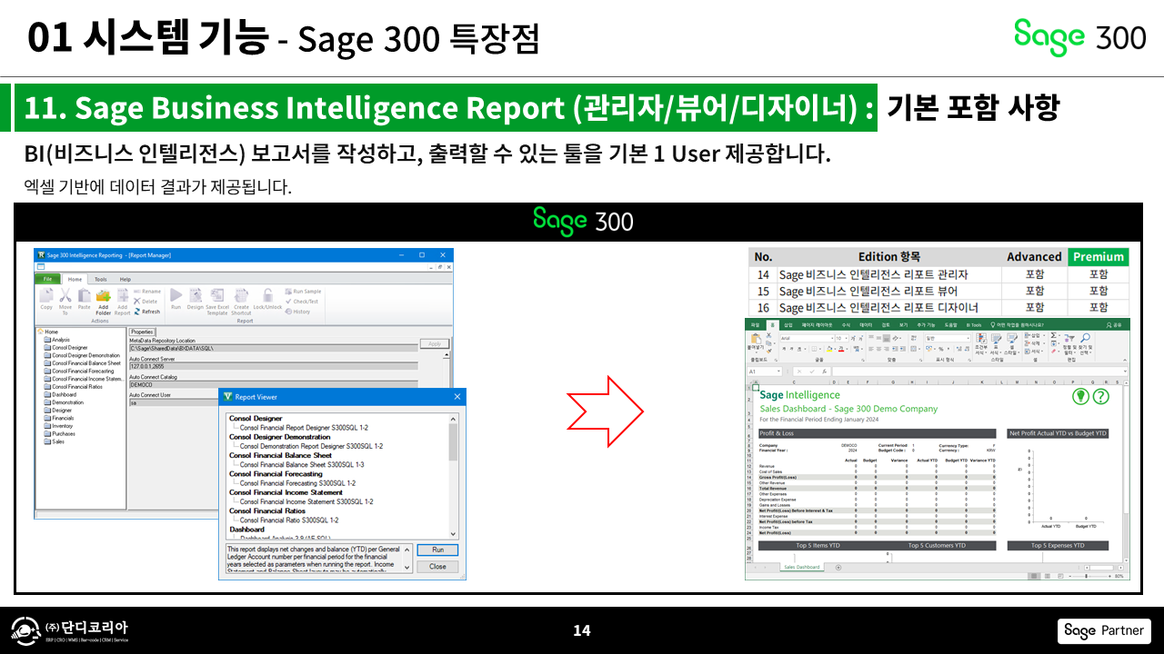
Task: Select the Inventory folder
Action: [60, 426]
